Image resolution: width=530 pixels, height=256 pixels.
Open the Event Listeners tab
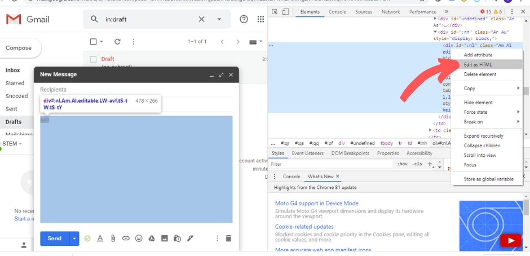coord(308,153)
